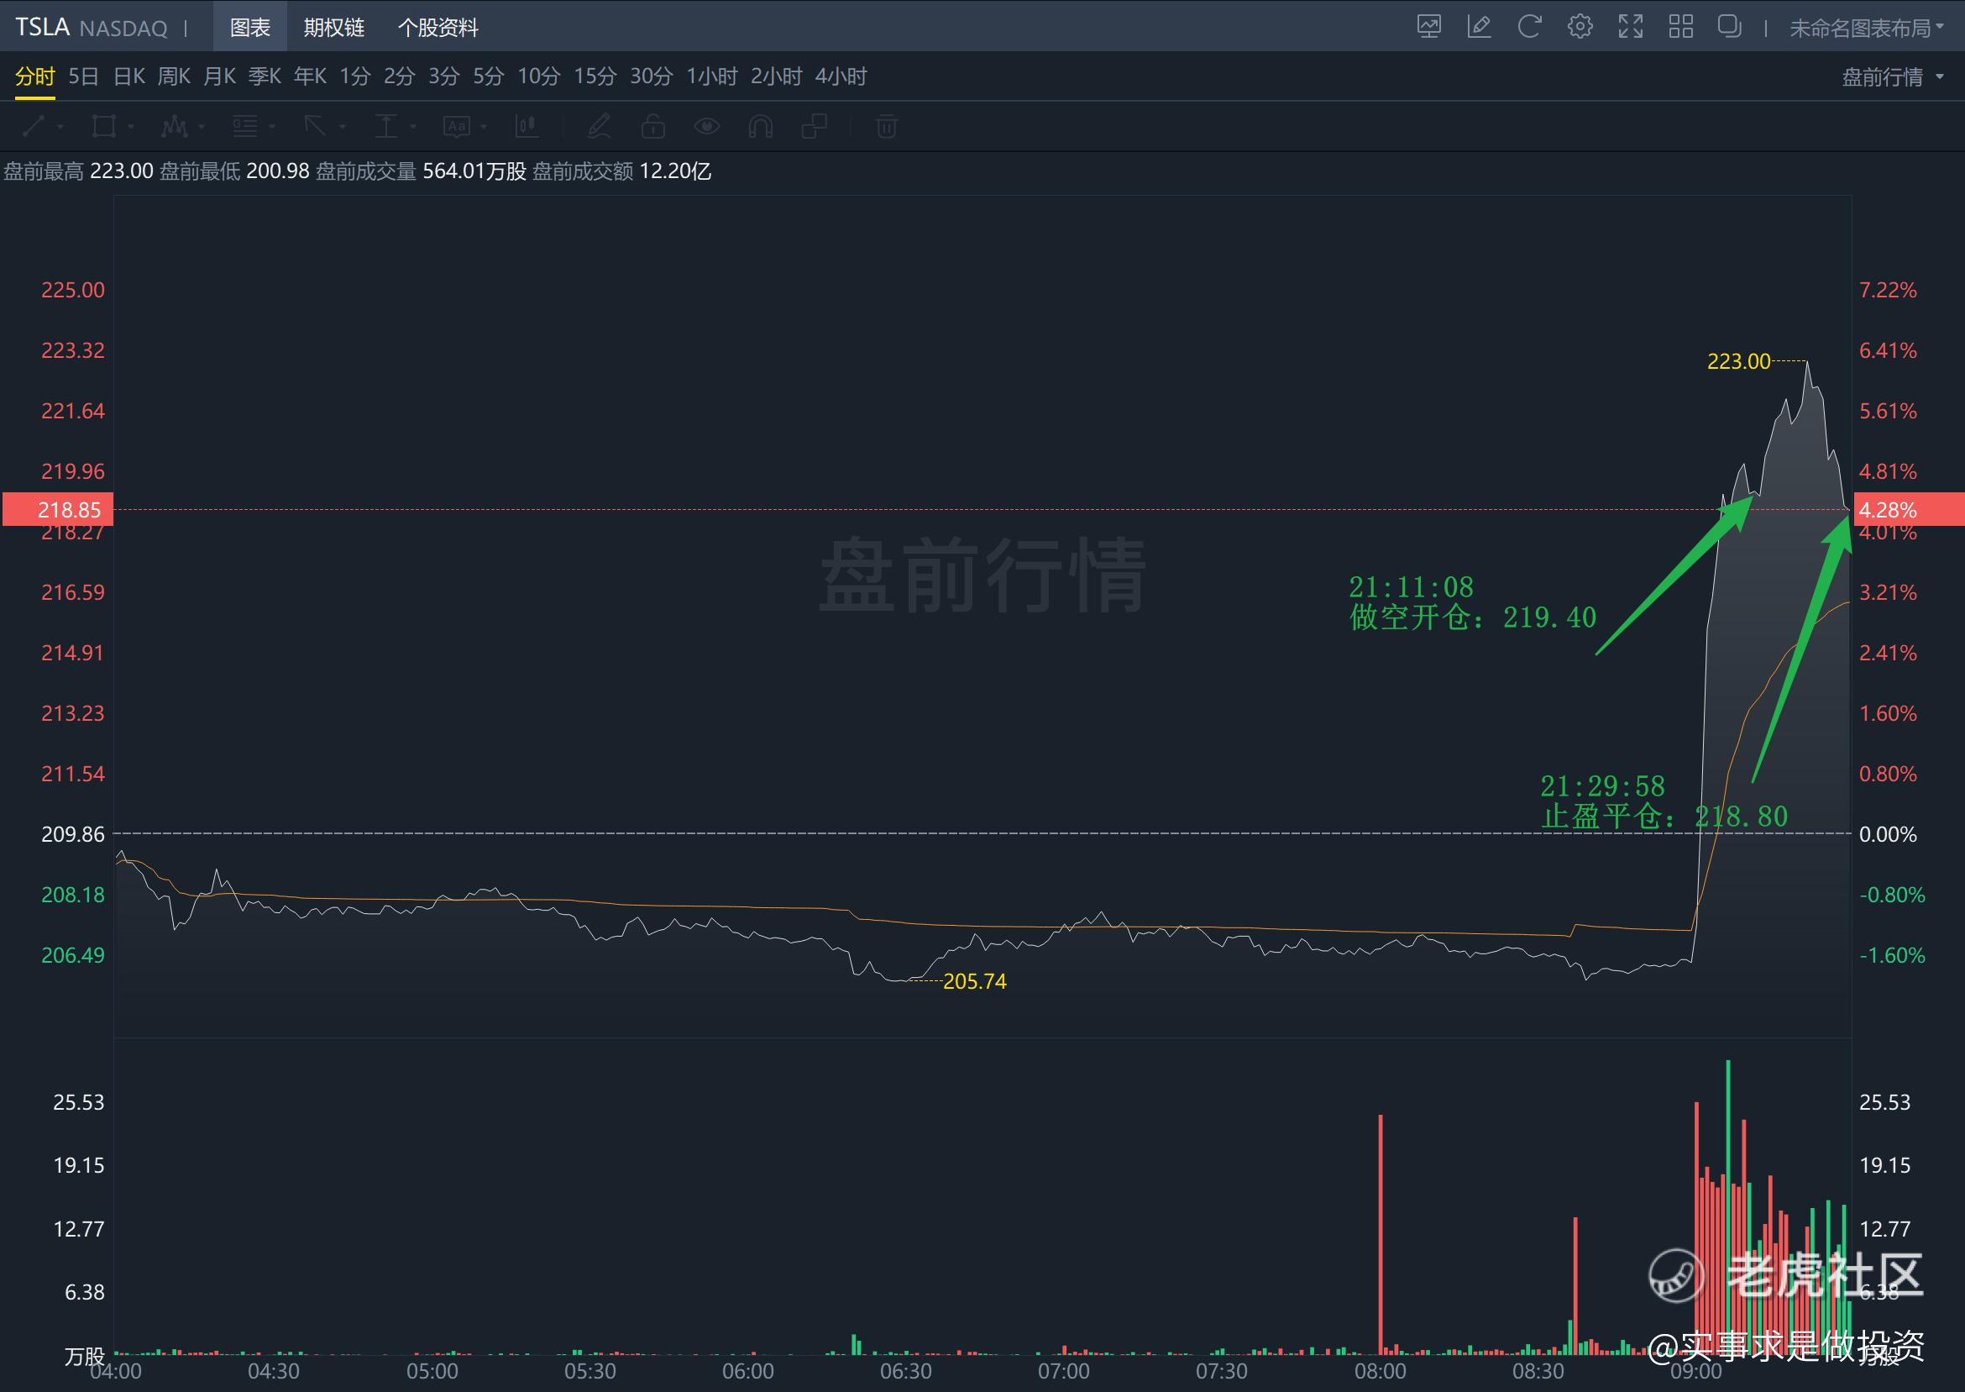Click the pop-out window icon
This screenshot has width=1965, height=1392.
click(1731, 27)
